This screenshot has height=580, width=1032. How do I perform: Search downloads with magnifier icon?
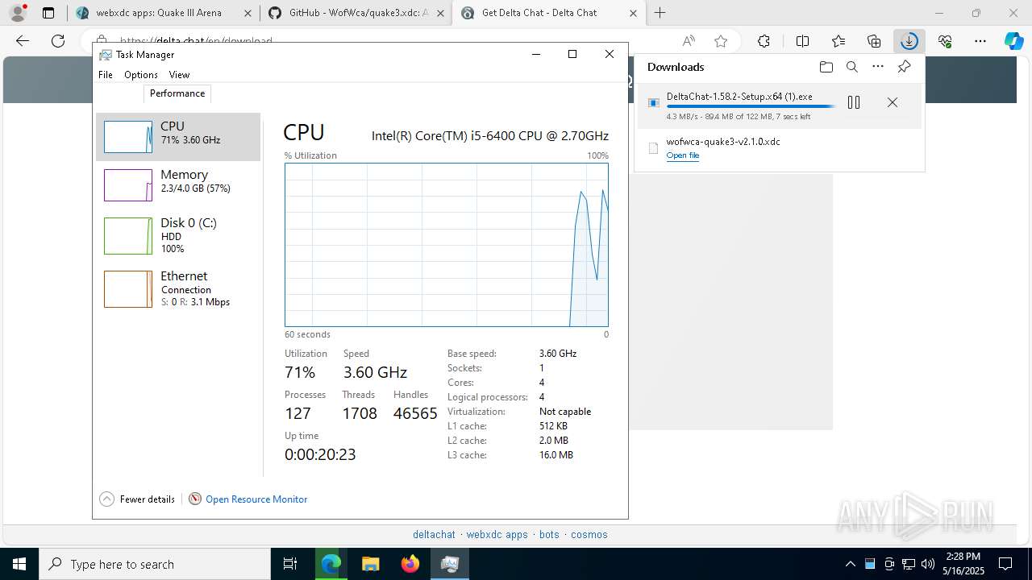(x=852, y=67)
